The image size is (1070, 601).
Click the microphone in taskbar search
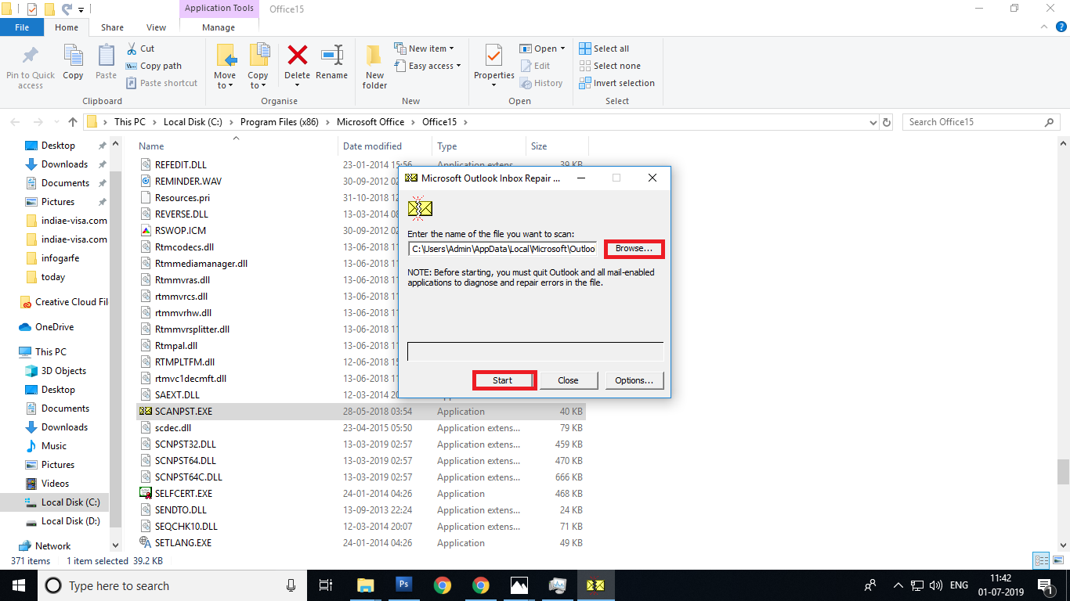tap(291, 585)
